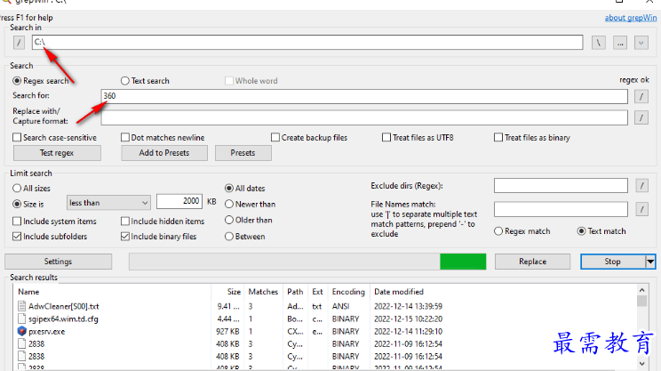Select the pxesrv.exe file icon in results
The image size is (661, 371).
point(22,330)
